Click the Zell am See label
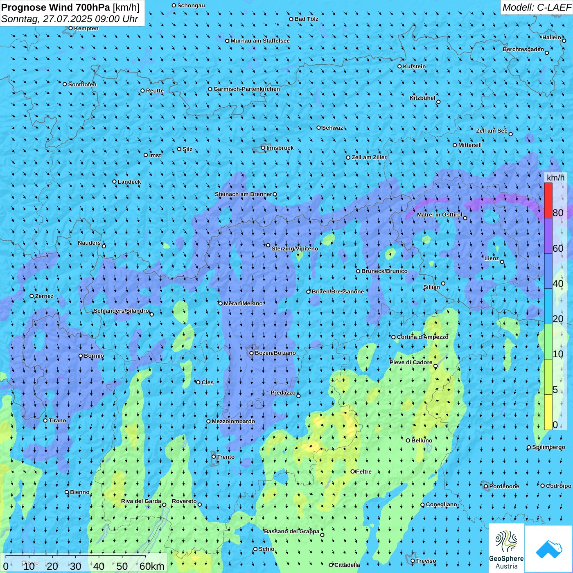573x573 pixels. click(x=492, y=131)
